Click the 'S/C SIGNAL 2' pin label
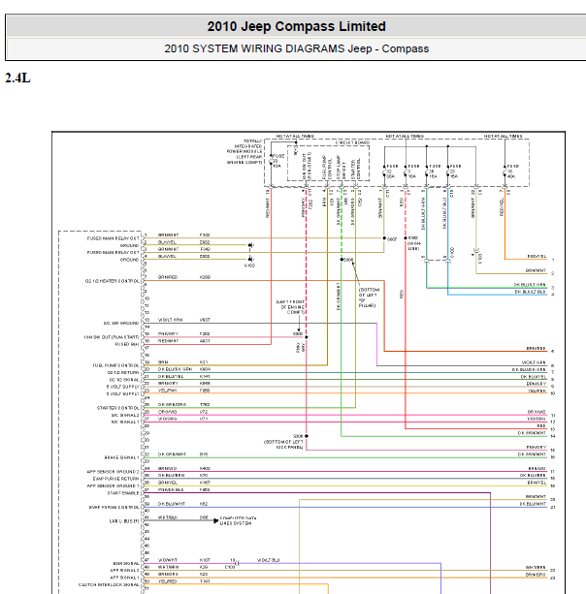 click(125, 415)
